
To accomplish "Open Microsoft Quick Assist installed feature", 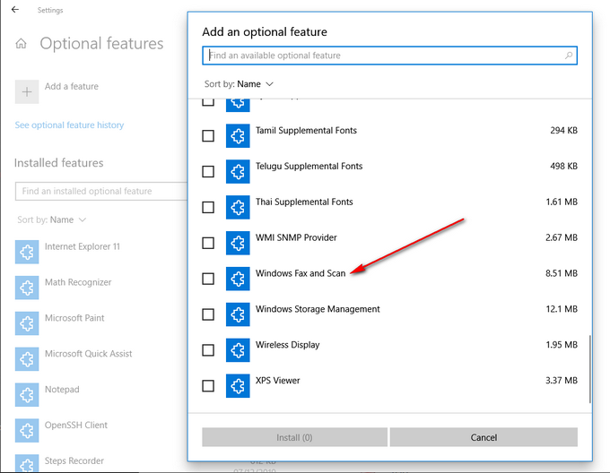I will point(88,354).
